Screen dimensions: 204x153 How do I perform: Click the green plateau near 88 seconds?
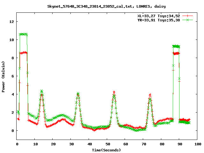tap(176, 46)
